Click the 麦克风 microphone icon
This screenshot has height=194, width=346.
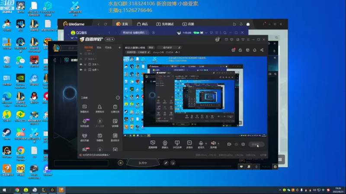[201, 143]
